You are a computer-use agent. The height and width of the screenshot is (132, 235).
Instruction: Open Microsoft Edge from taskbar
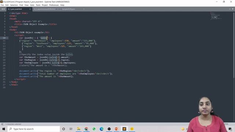[101, 129]
